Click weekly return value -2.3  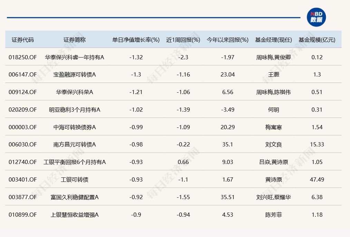click(183, 57)
